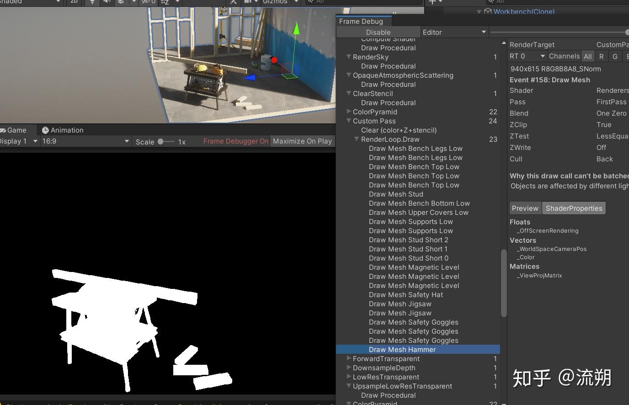Open the Editor dropdown in Frame Debug

(454, 32)
